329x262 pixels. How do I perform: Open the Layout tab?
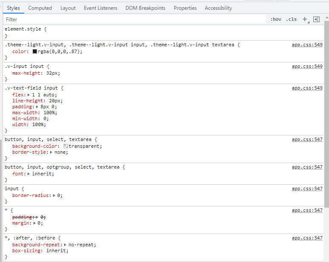[x=68, y=8]
